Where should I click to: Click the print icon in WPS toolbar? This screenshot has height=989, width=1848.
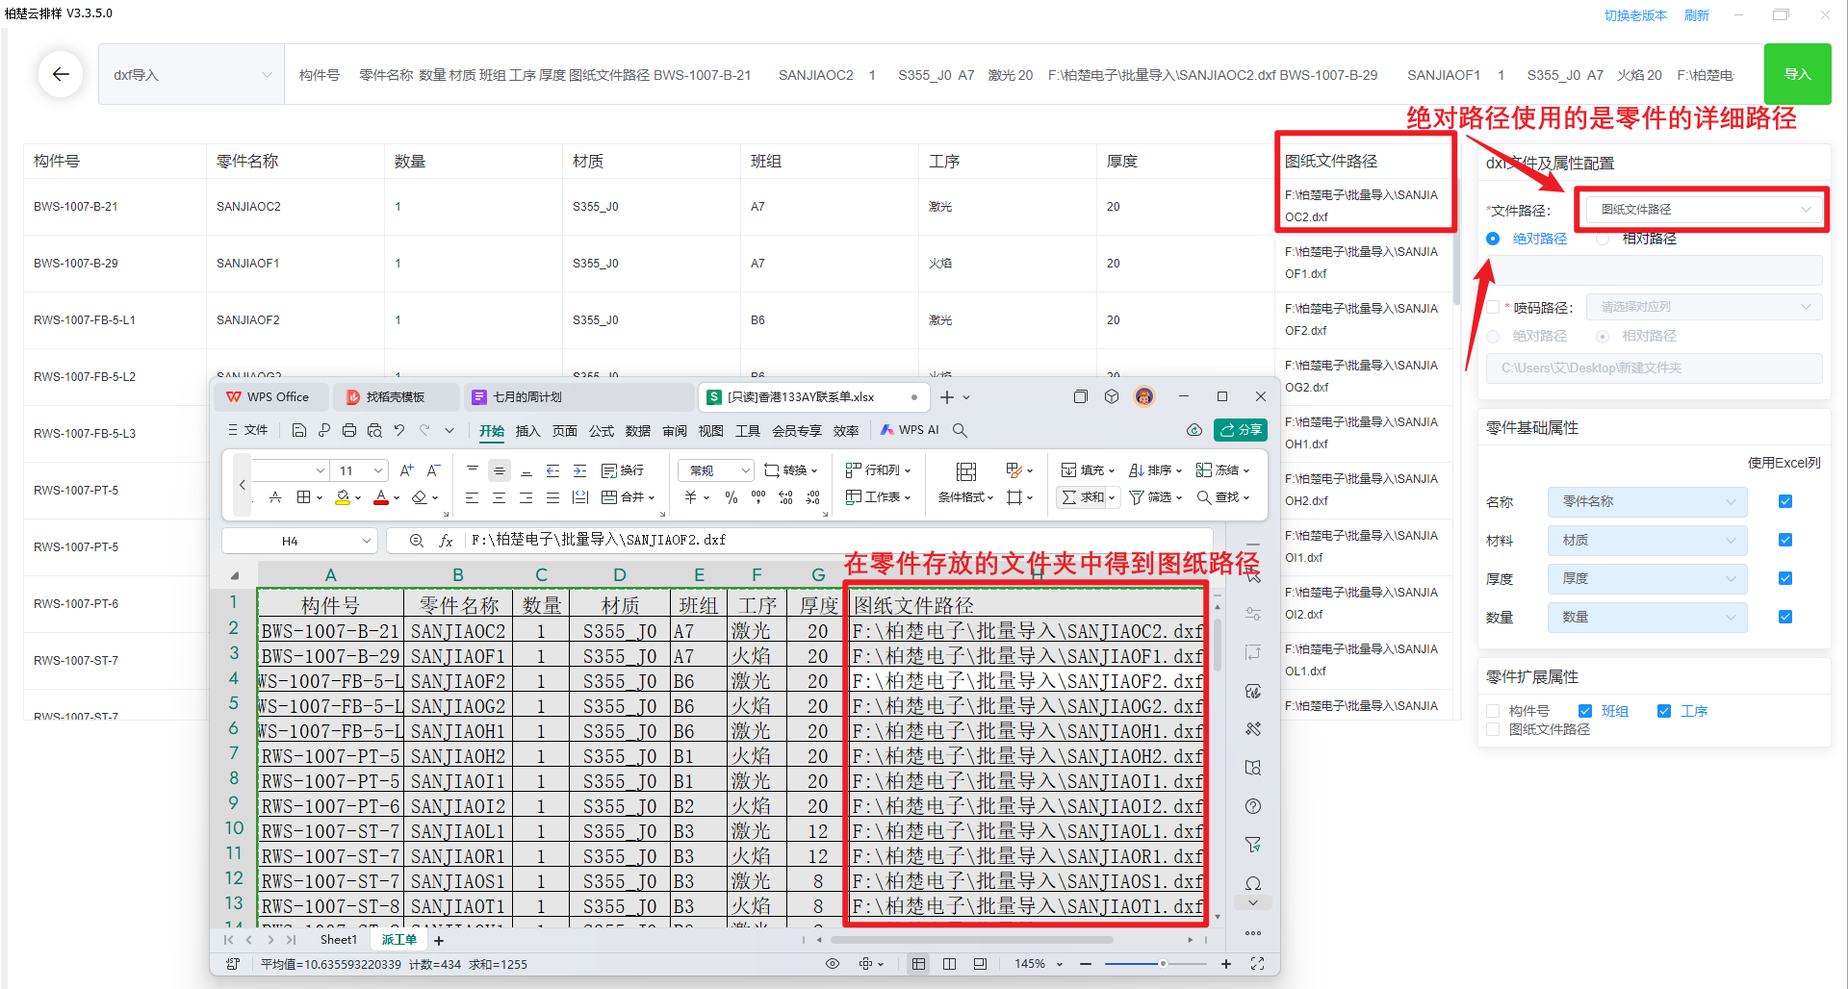tap(349, 430)
